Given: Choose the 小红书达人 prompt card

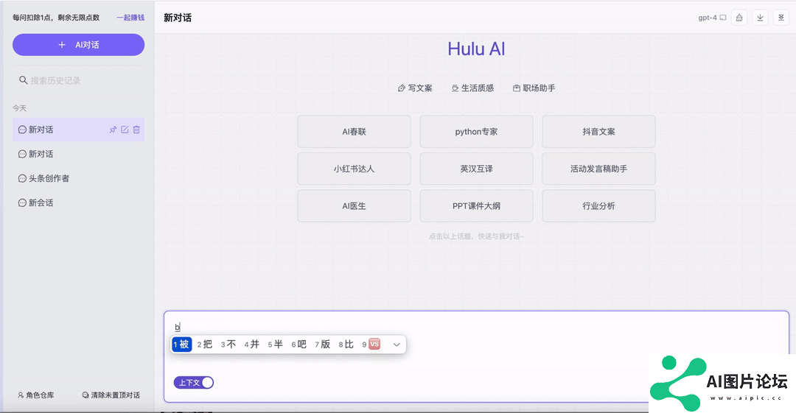Looking at the screenshot, I should [x=354, y=169].
